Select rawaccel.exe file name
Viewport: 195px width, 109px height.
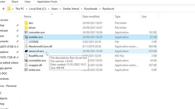click(x=36, y=51)
